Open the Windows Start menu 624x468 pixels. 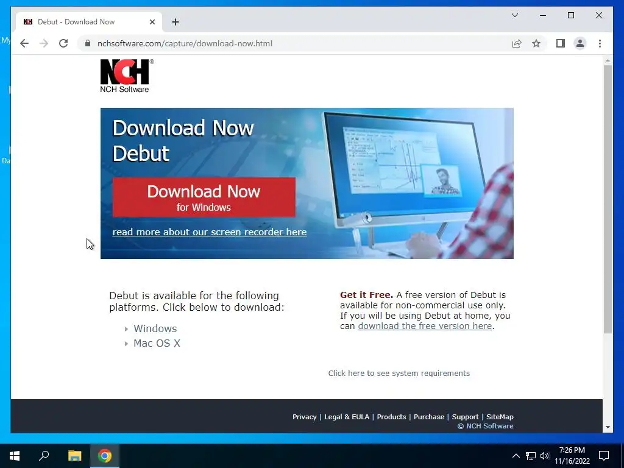15,456
